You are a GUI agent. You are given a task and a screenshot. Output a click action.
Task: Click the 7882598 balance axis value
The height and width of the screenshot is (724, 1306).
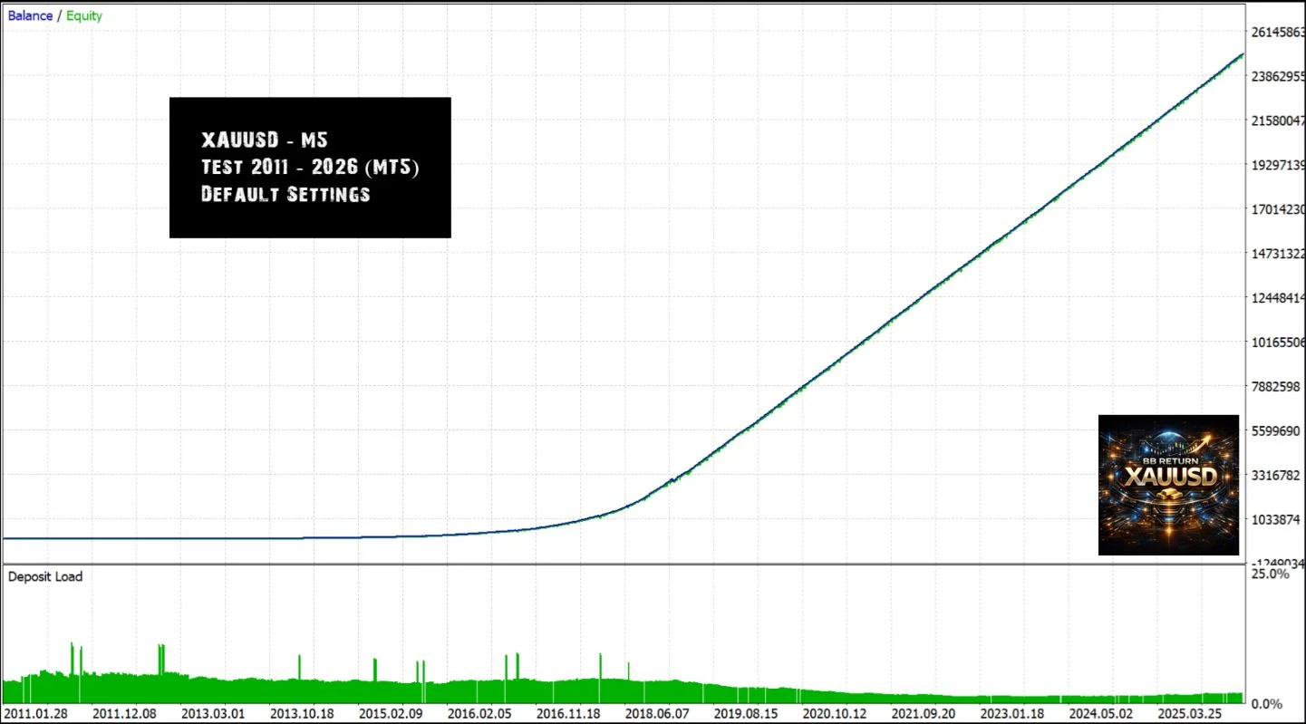coord(1278,387)
